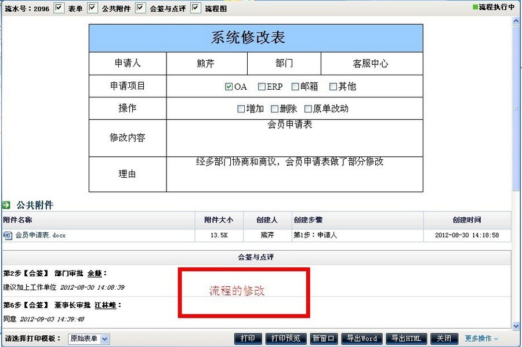Toggle the 公共附件 checkbox
Screen dimensions: 522x347
(92, 8)
